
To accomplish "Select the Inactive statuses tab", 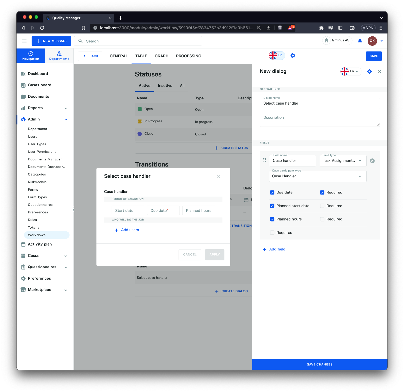I will pyautogui.click(x=165, y=86).
